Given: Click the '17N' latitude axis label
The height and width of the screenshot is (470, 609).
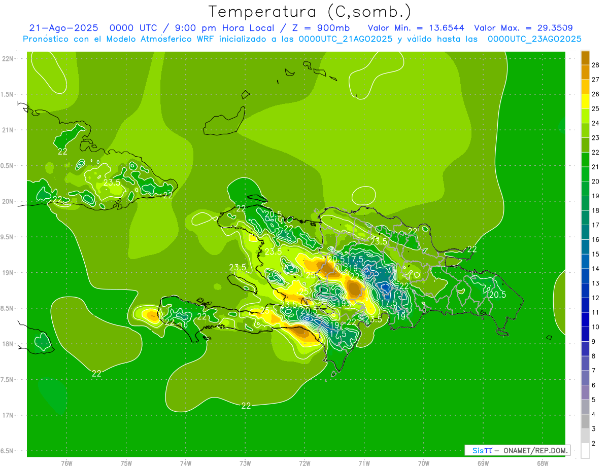Looking at the screenshot, I should coord(7,415).
